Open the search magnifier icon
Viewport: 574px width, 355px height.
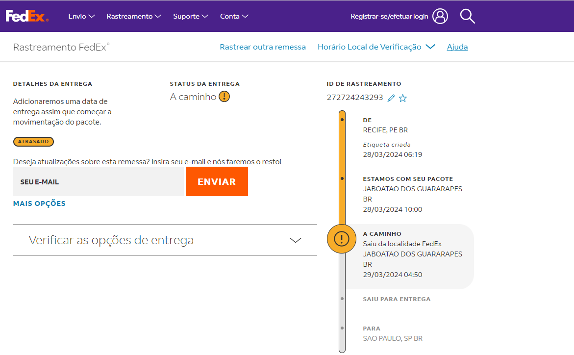(468, 16)
